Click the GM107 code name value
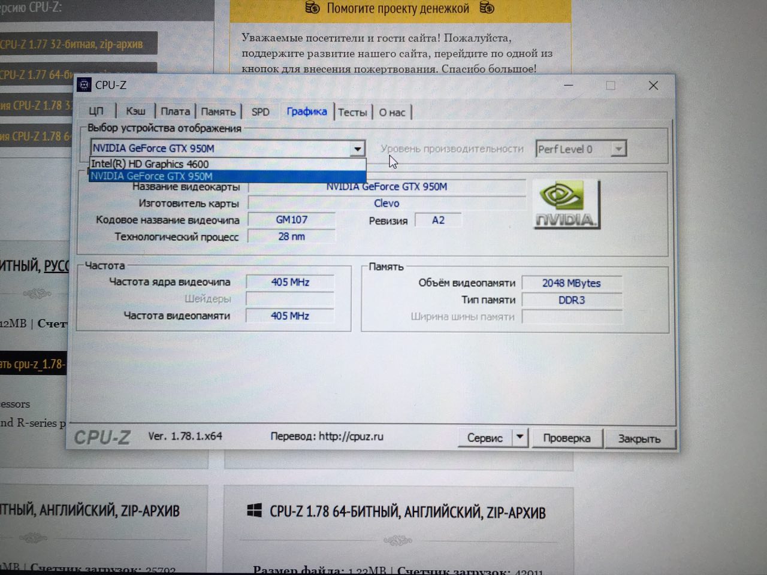 pyautogui.click(x=292, y=220)
